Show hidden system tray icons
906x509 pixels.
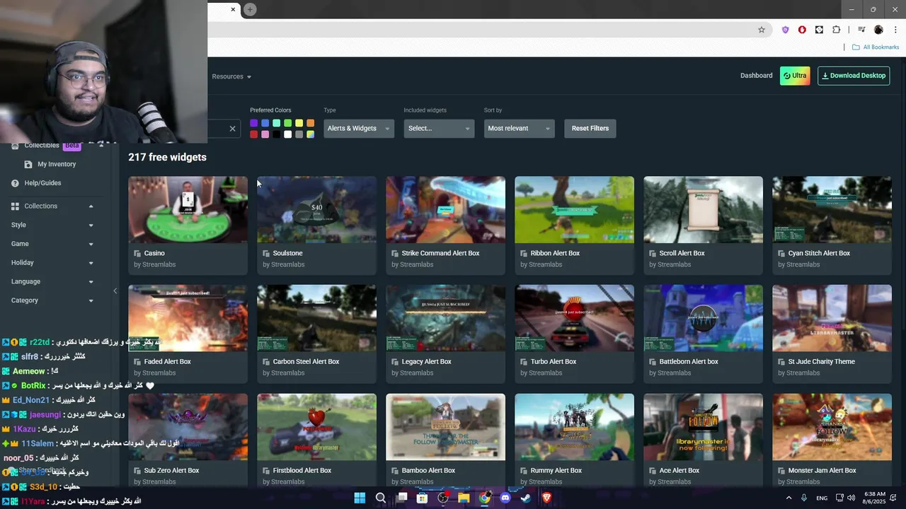pyautogui.click(x=789, y=498)
